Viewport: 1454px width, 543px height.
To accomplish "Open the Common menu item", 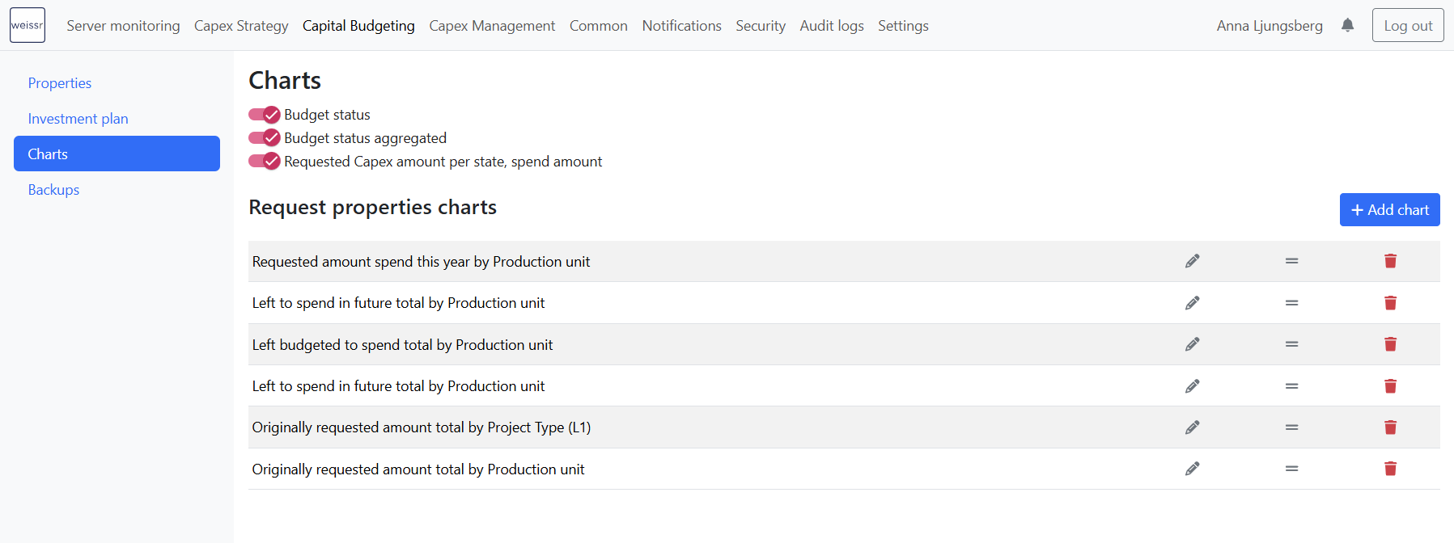I will pos(599,26).
